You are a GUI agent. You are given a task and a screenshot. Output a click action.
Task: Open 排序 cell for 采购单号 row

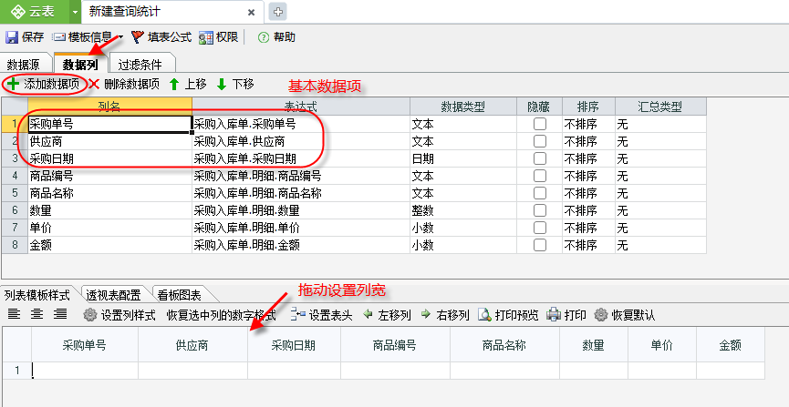click(x=588, y=124)
